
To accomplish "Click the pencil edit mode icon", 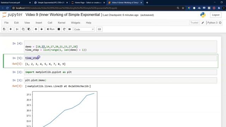I will (x=203, y=23).
